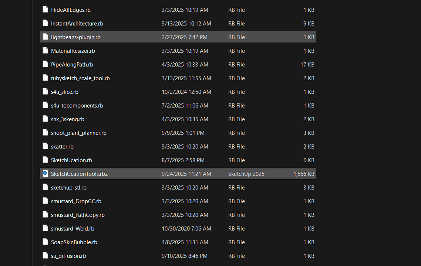Click the date 10/2/2024 12:50 AM
This screenshot has height=266, width=421.
(186, 92)
